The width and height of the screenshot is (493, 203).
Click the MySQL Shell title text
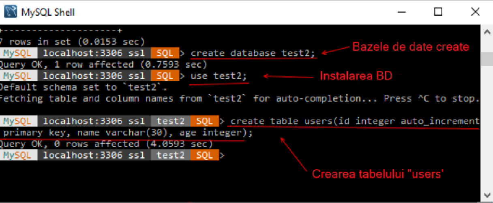[48, 13]
